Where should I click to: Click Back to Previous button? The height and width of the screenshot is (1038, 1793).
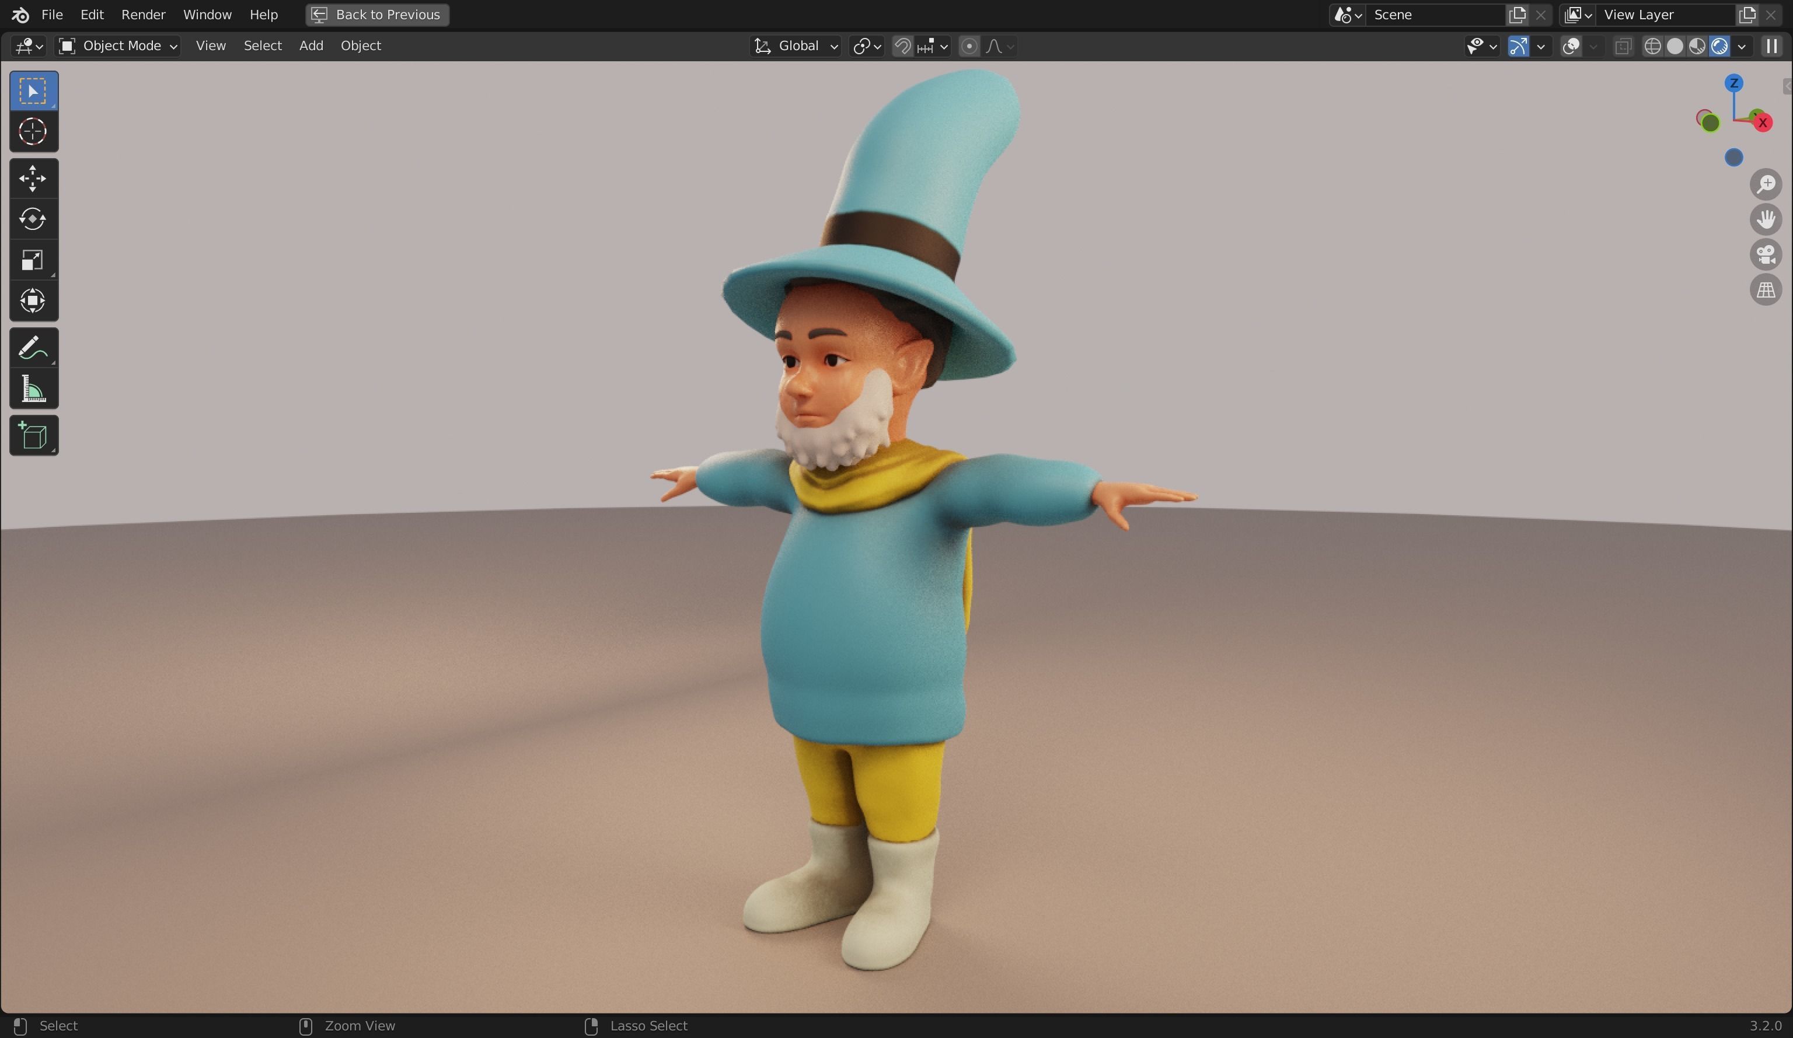pyautogui.click(x=377, y=14)
